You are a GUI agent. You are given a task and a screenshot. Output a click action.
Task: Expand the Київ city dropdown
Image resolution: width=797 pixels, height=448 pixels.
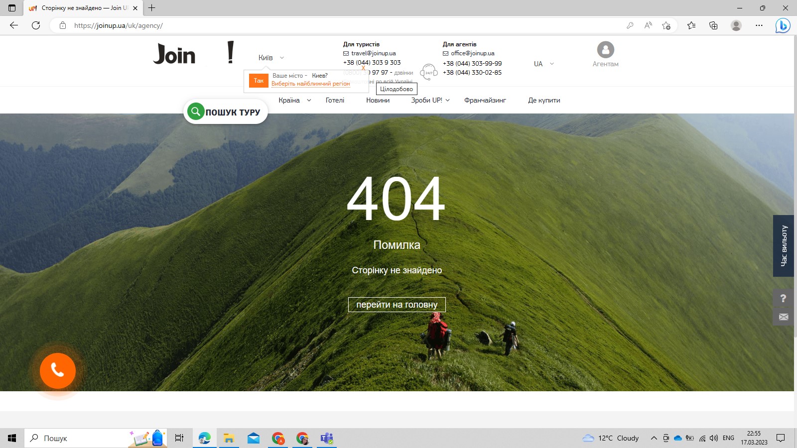pos(271,58)
